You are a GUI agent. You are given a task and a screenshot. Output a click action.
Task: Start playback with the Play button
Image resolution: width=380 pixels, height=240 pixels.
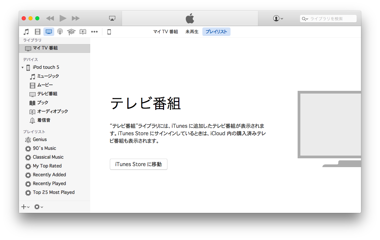63,18
